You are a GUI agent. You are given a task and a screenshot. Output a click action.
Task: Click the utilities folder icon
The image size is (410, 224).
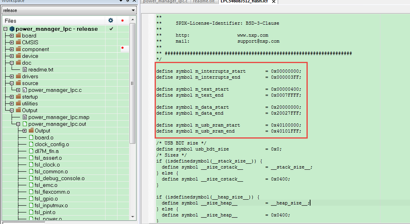tap(18, 103)
